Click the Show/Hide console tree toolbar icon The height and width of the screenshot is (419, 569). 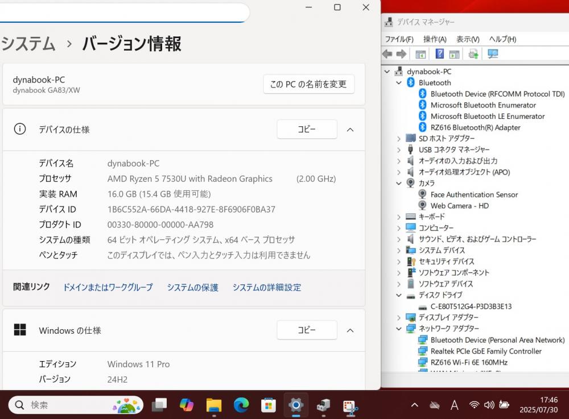[x=420, y=55]
